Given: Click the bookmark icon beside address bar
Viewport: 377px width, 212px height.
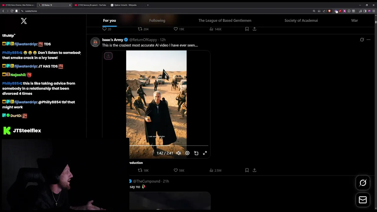Looking at the screenshot, I should pyautogui.click(x=16, y=11).
